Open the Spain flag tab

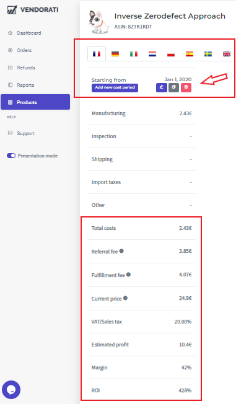[x=190, y=54]
